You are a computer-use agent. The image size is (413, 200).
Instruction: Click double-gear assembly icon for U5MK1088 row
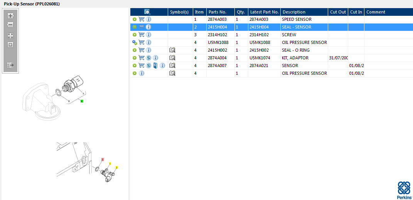[135, 42]
